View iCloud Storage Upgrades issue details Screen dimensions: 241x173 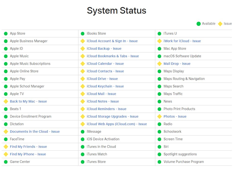point(112,117)
